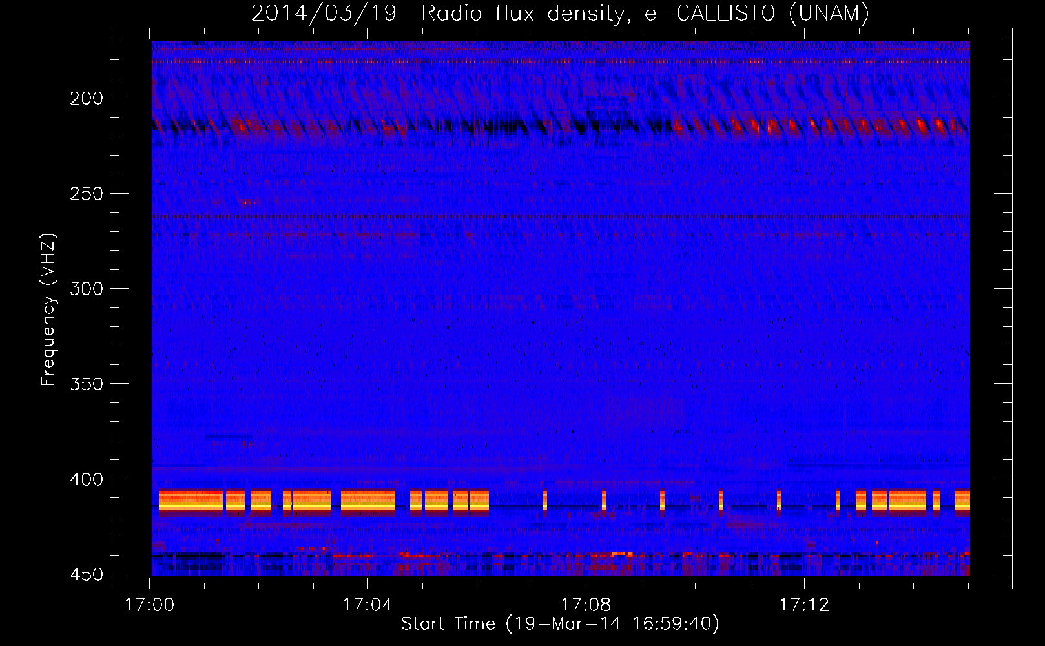Click the 17:04 time tick label

(x=367, y=605)
